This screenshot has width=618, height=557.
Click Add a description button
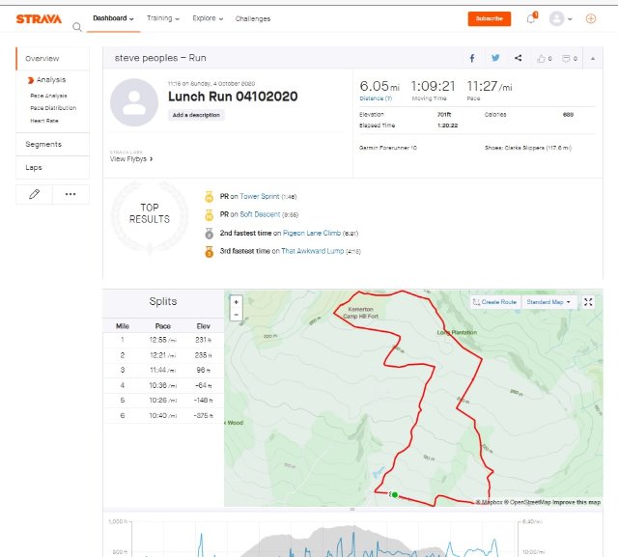tap(196, 115)
